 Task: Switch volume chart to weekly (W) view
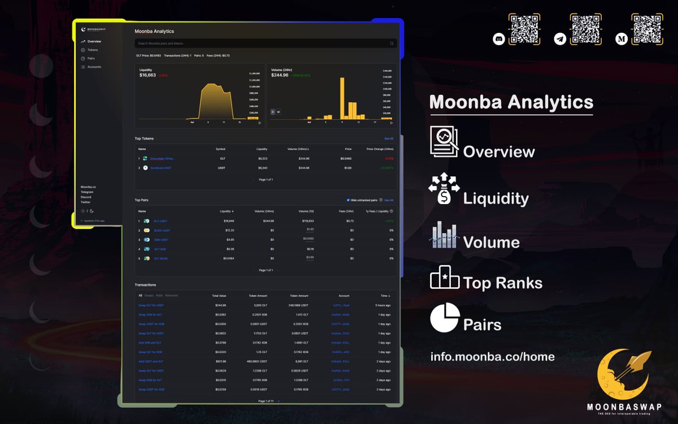tap(279, 112)
